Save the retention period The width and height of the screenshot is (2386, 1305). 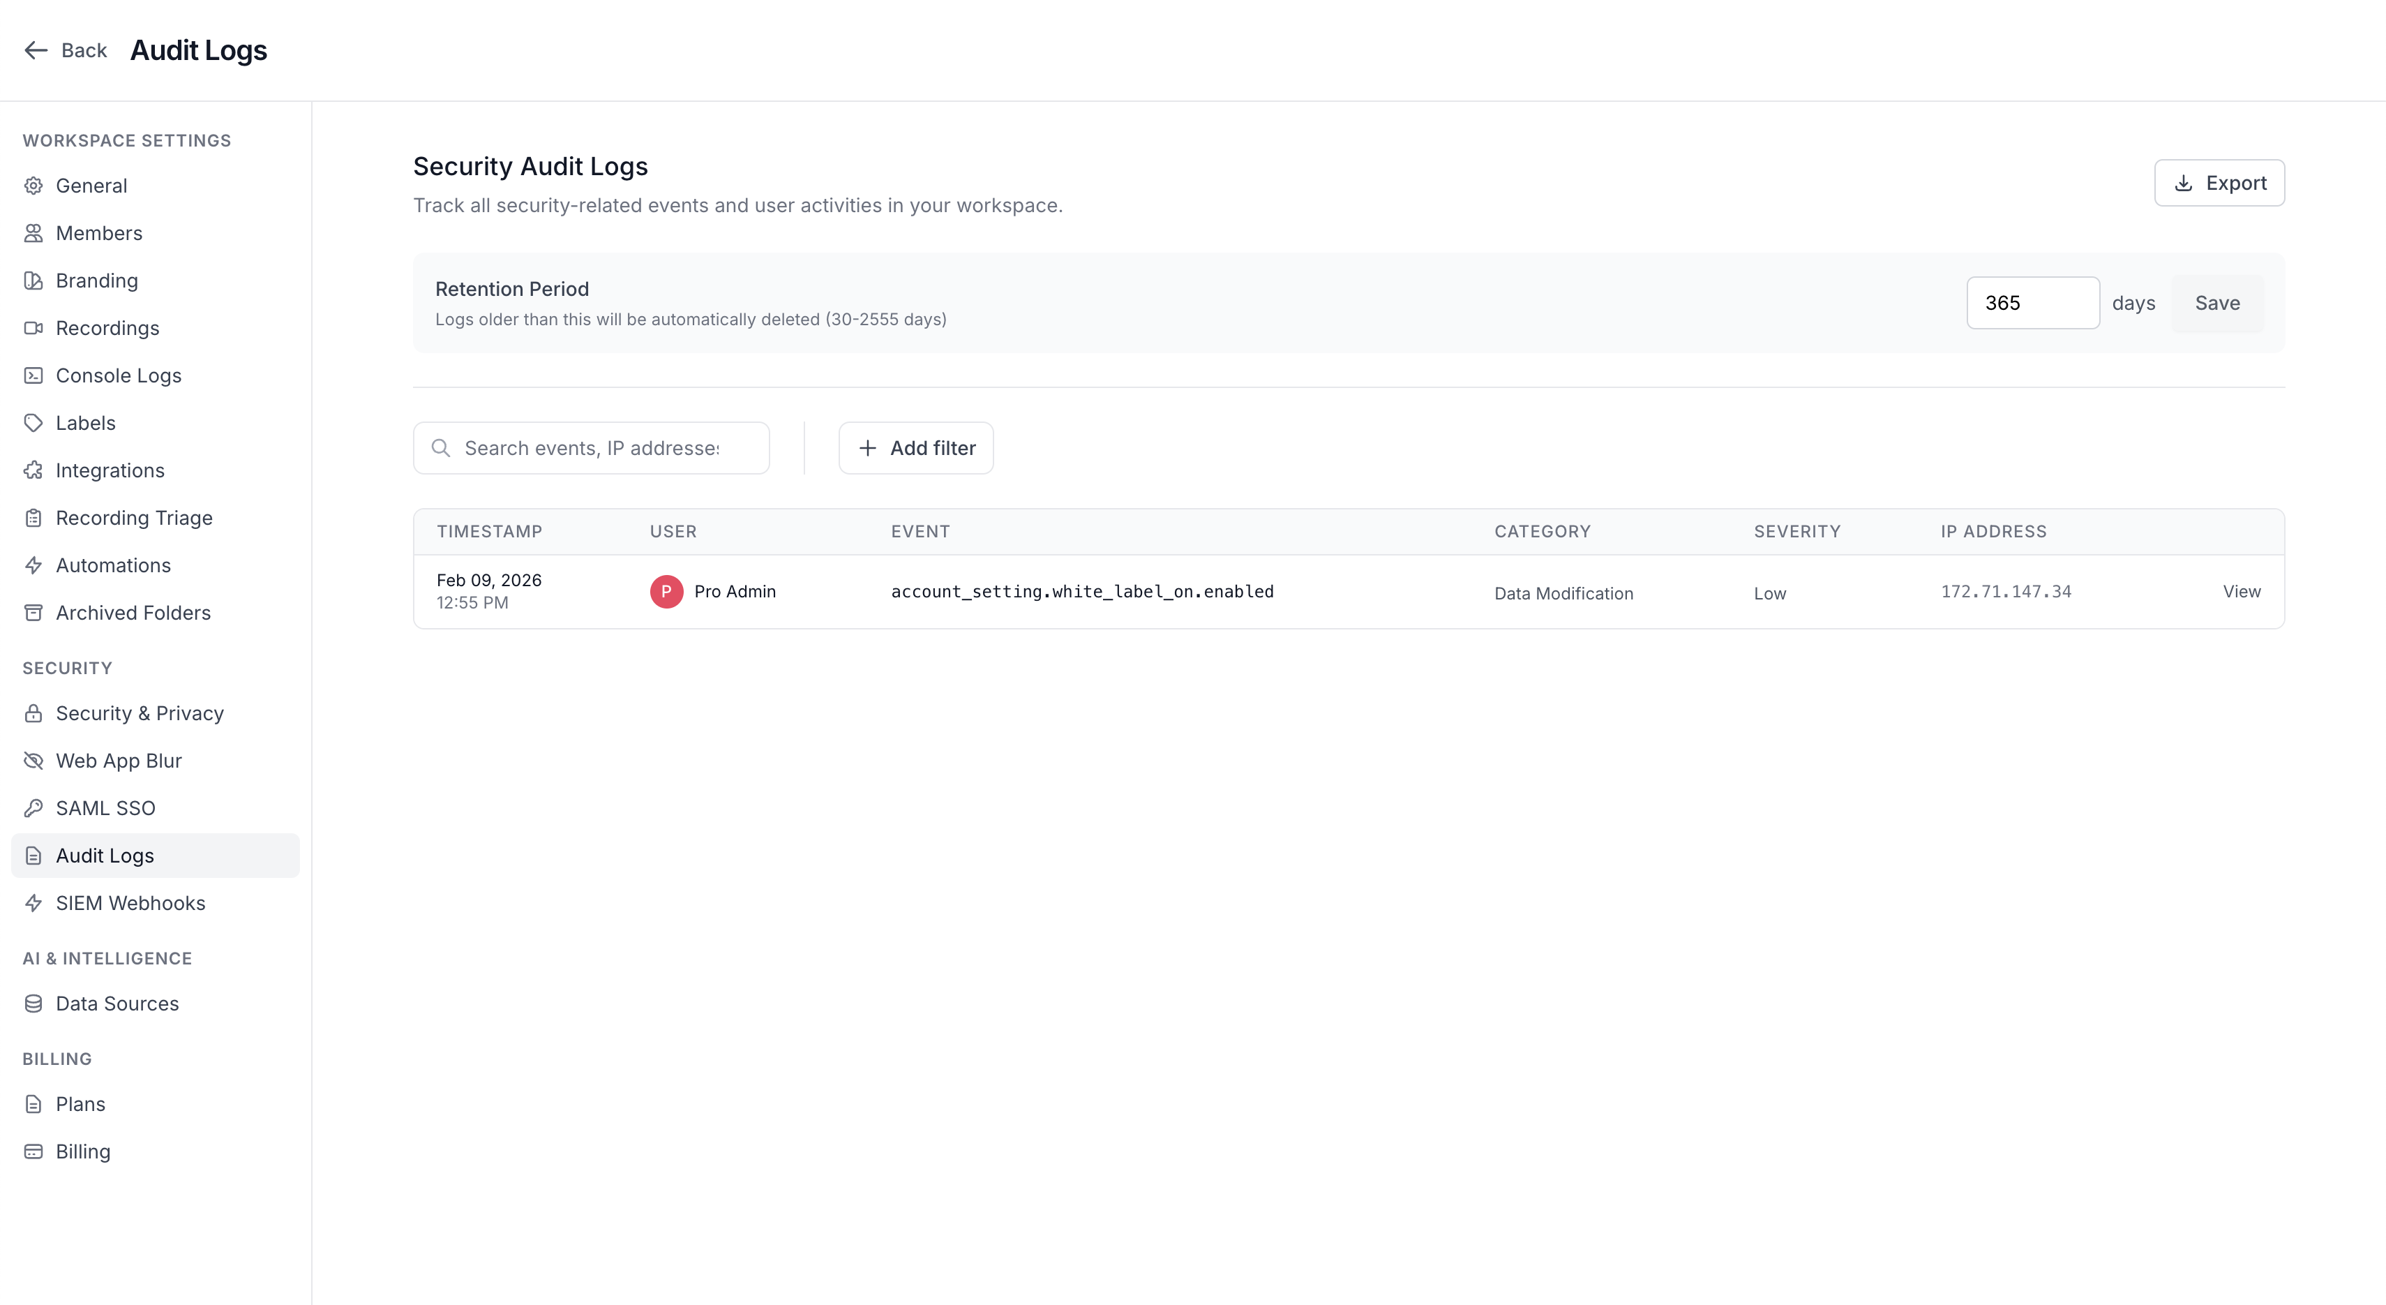click(x=2216, y=303)
